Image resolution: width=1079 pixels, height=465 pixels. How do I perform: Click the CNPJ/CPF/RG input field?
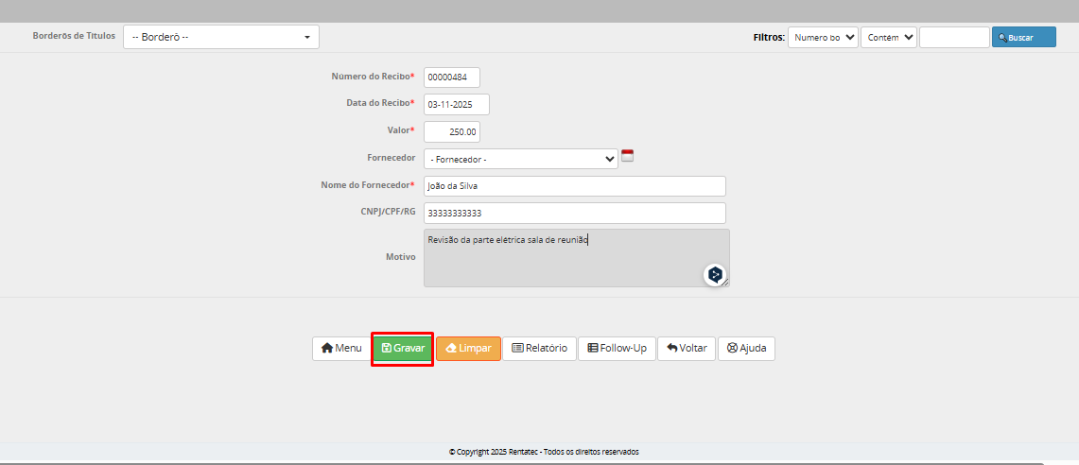(574, 213)
